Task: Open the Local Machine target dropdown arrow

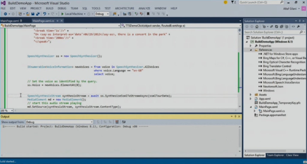Action: [x=85, y=14]
